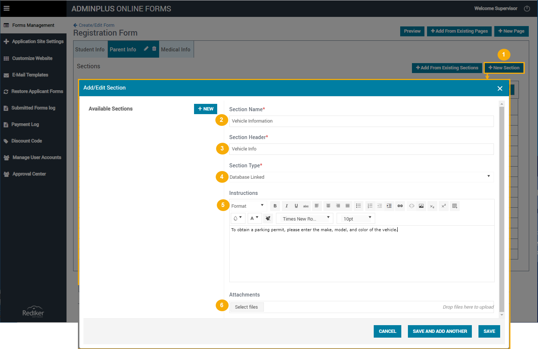This screenshot has height=349, width=538.
Task: Align instructions text right
Action: coord(338,206)
